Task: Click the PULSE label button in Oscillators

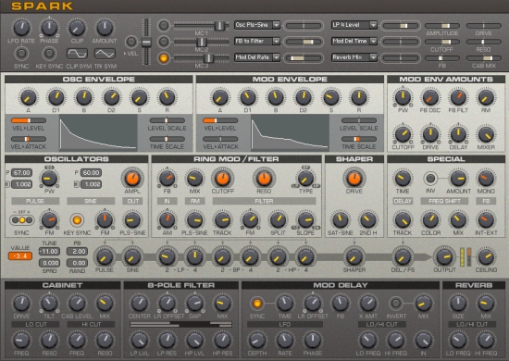Action: click(x=35, y=201)
